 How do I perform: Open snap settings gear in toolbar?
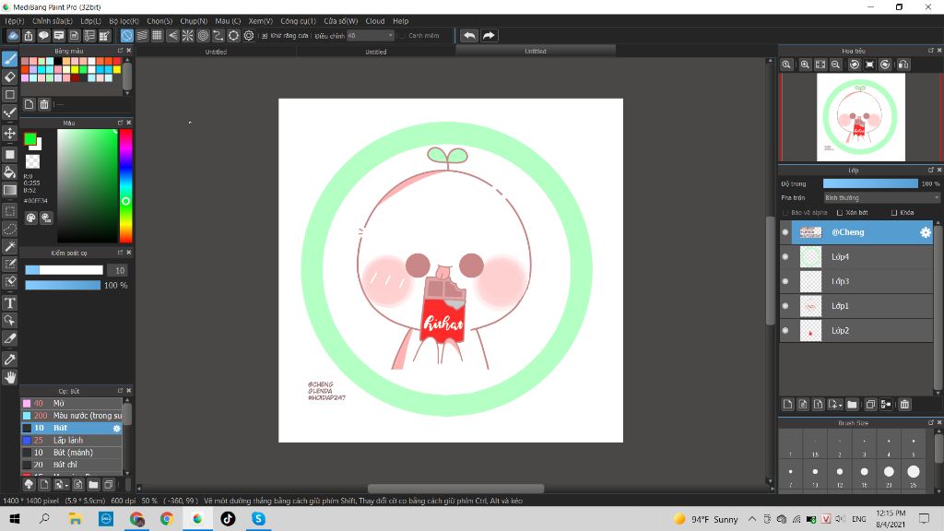[x=249, y=36]
